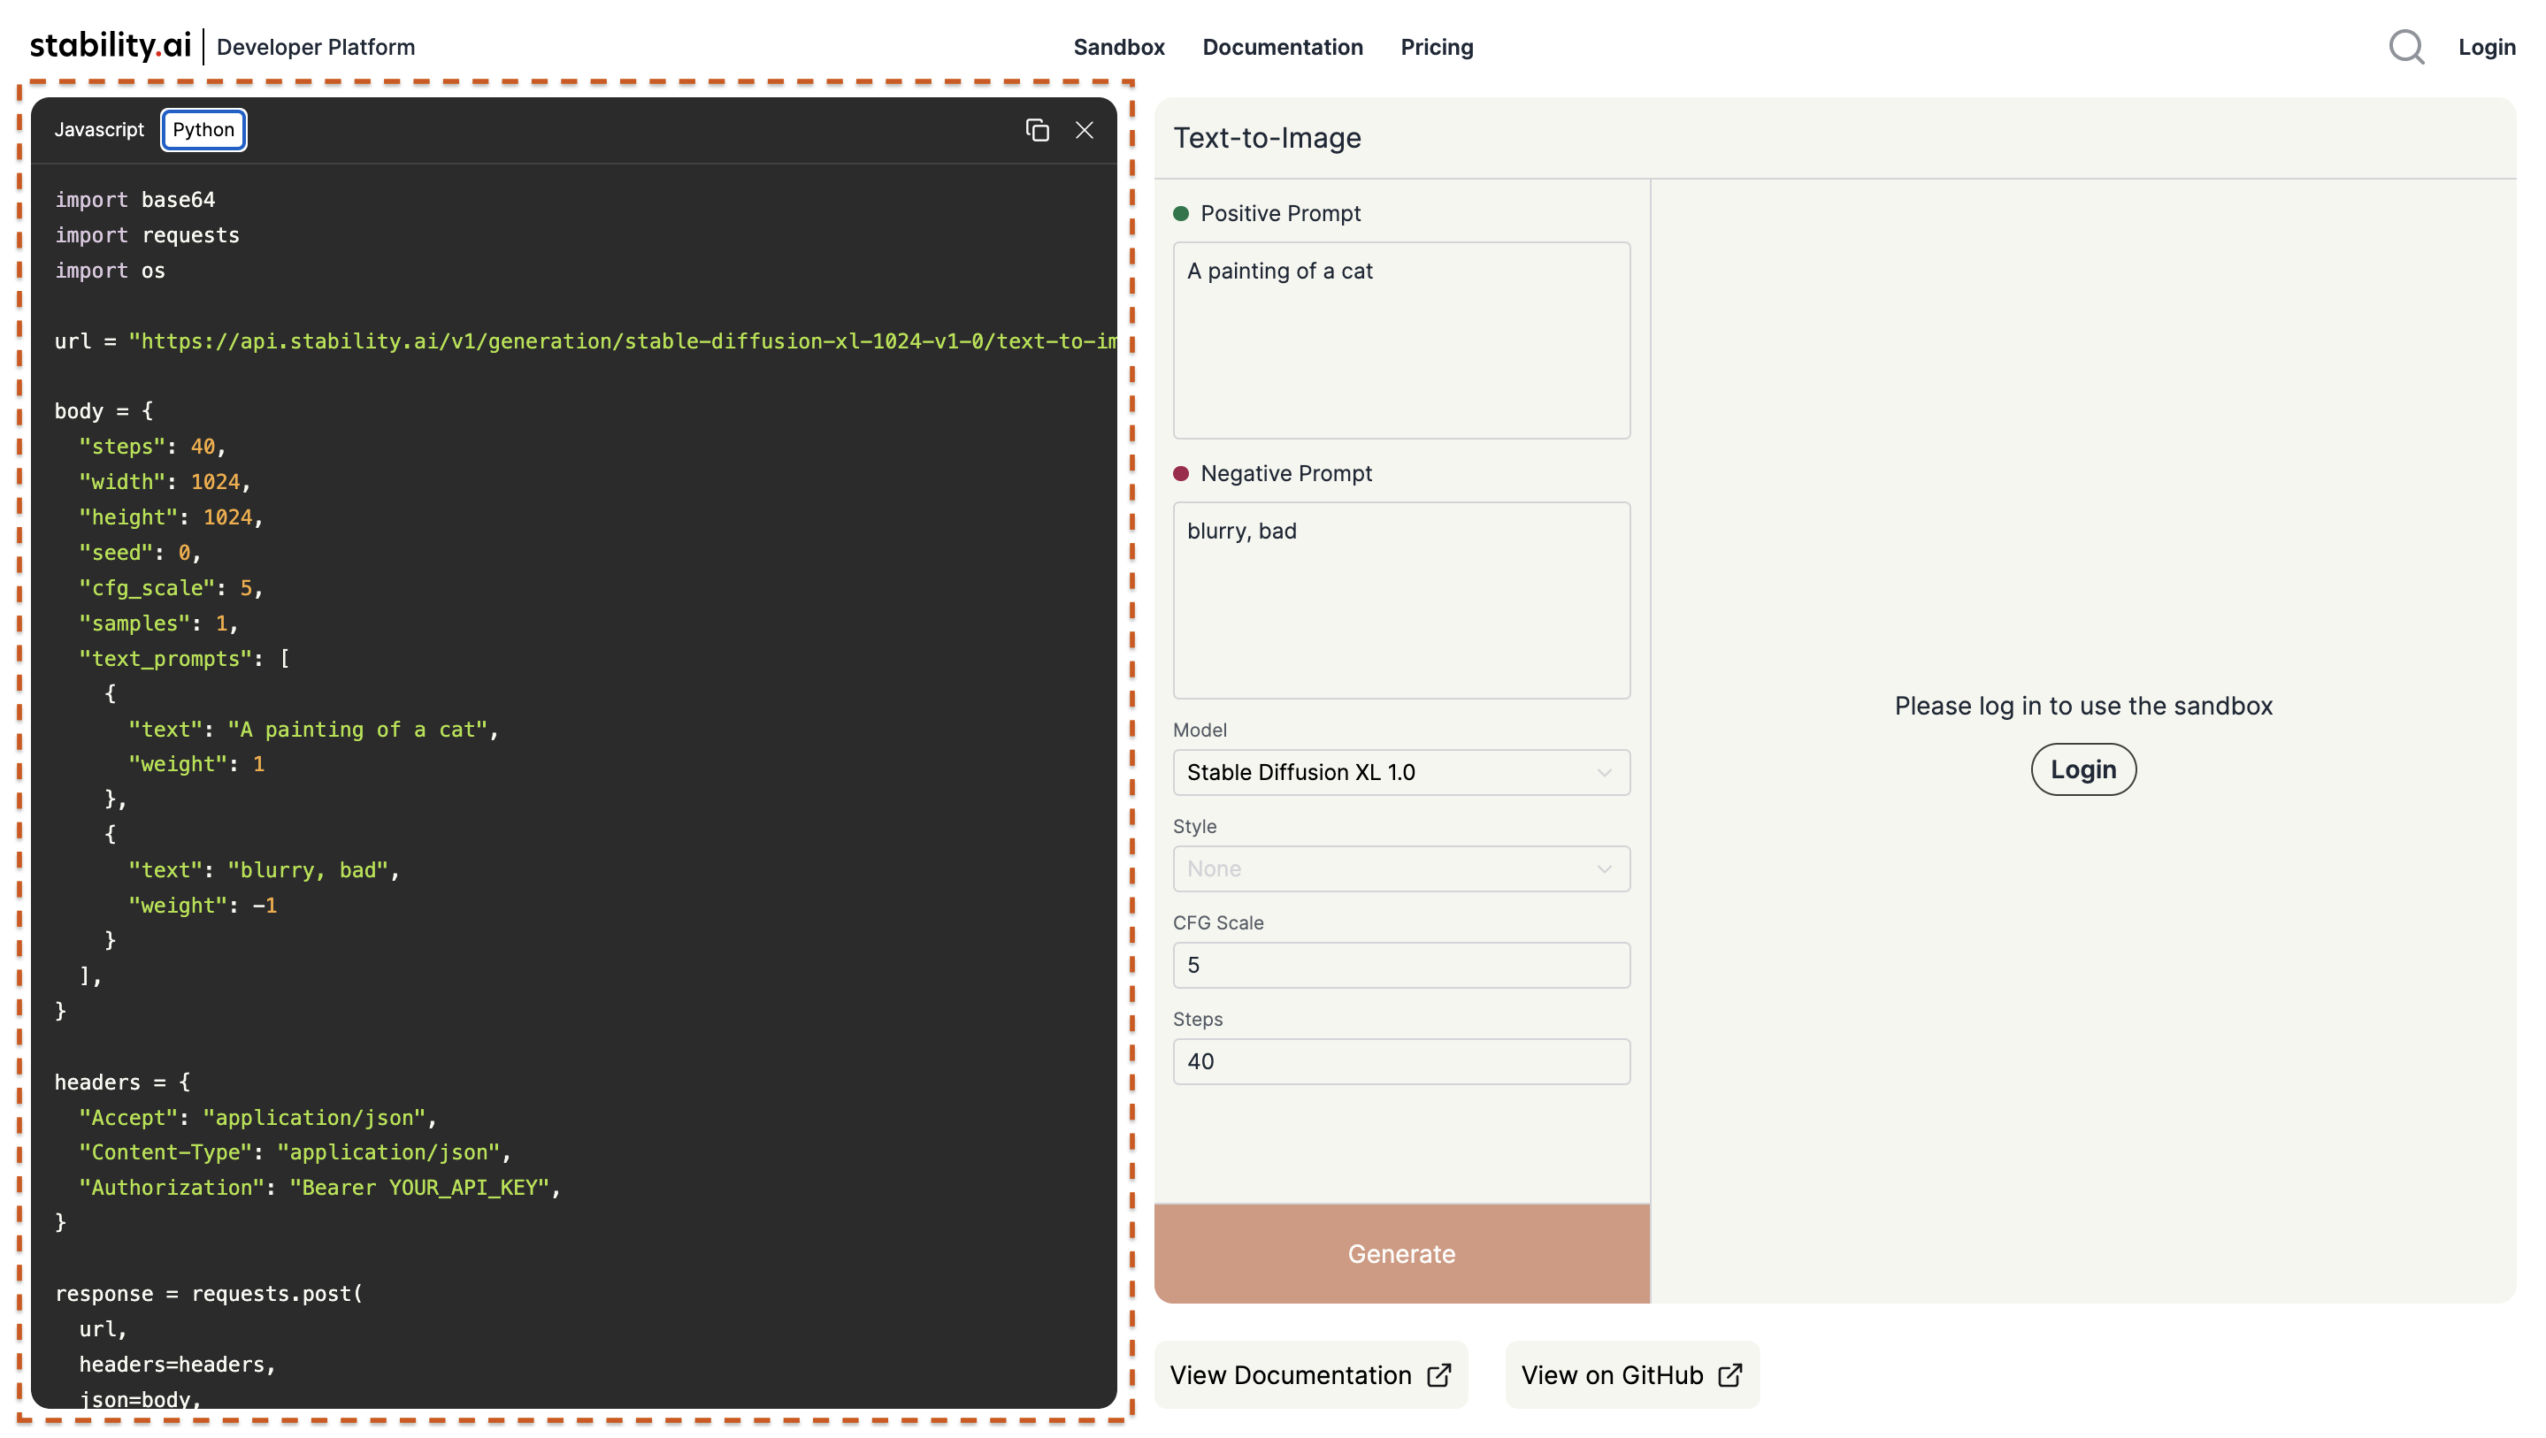This screenshot has width=2546, height=1438.
Task: Switch to the Javascript tab
Action: point(100,127)
